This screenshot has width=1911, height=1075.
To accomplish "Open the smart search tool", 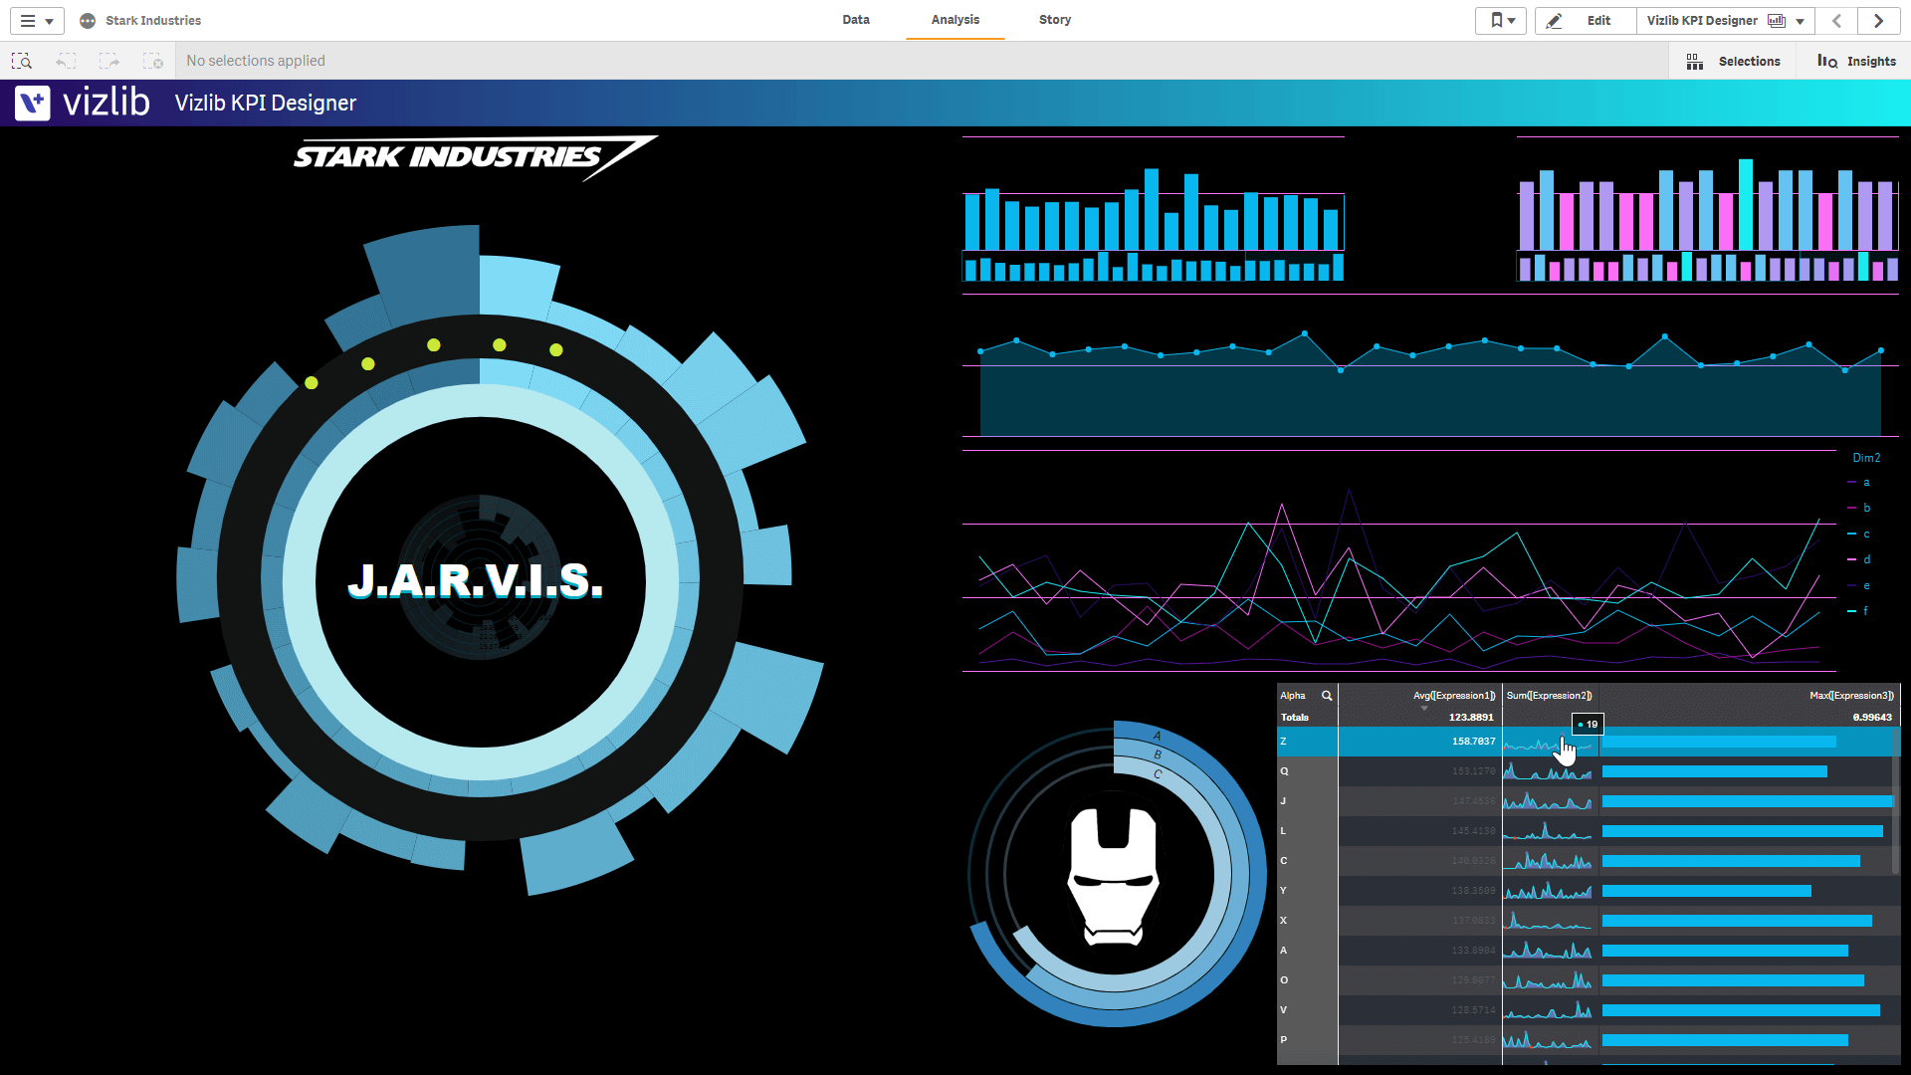I will pos(22,61).
